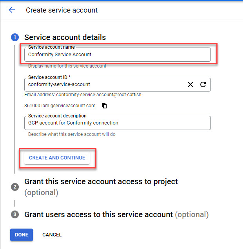Cancel the service account creation

point(52,235)
